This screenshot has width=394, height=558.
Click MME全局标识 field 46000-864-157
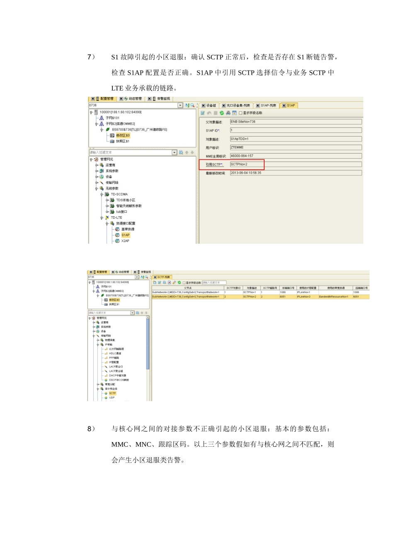click(x=296, y=156)
